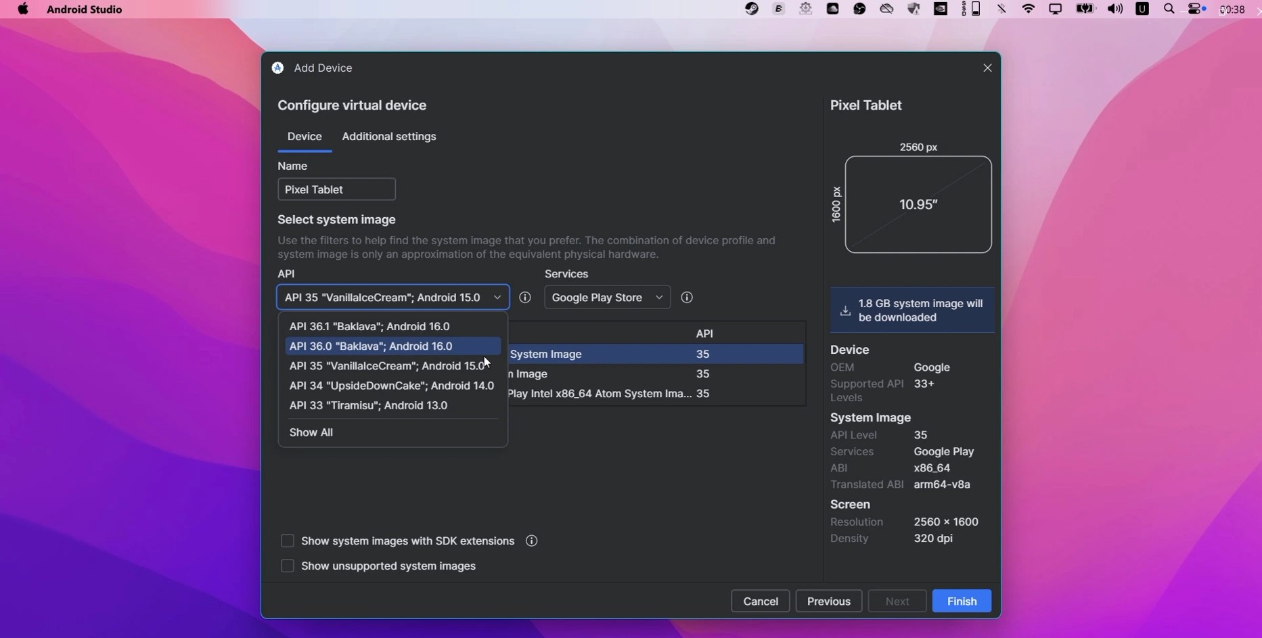Click the NVIDIA icon in the menu bar
This screenshot has width=1262, height=638.
pos(941,9)
